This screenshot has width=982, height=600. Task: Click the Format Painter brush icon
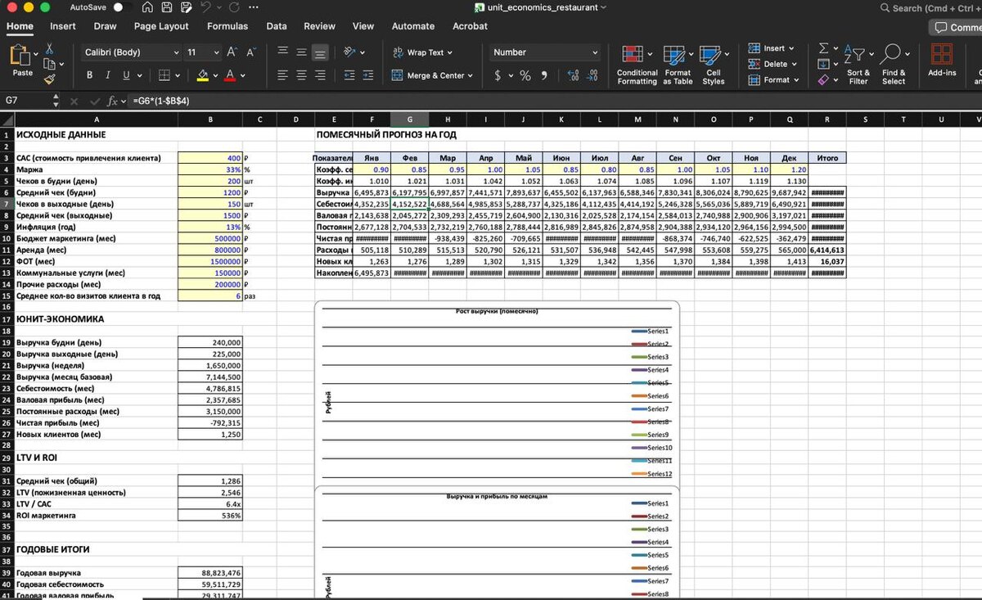pyautogui.click(x=48, y=79)
